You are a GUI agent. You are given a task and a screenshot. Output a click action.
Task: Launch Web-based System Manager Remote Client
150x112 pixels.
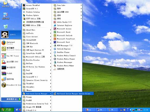[x=73, y=94]
